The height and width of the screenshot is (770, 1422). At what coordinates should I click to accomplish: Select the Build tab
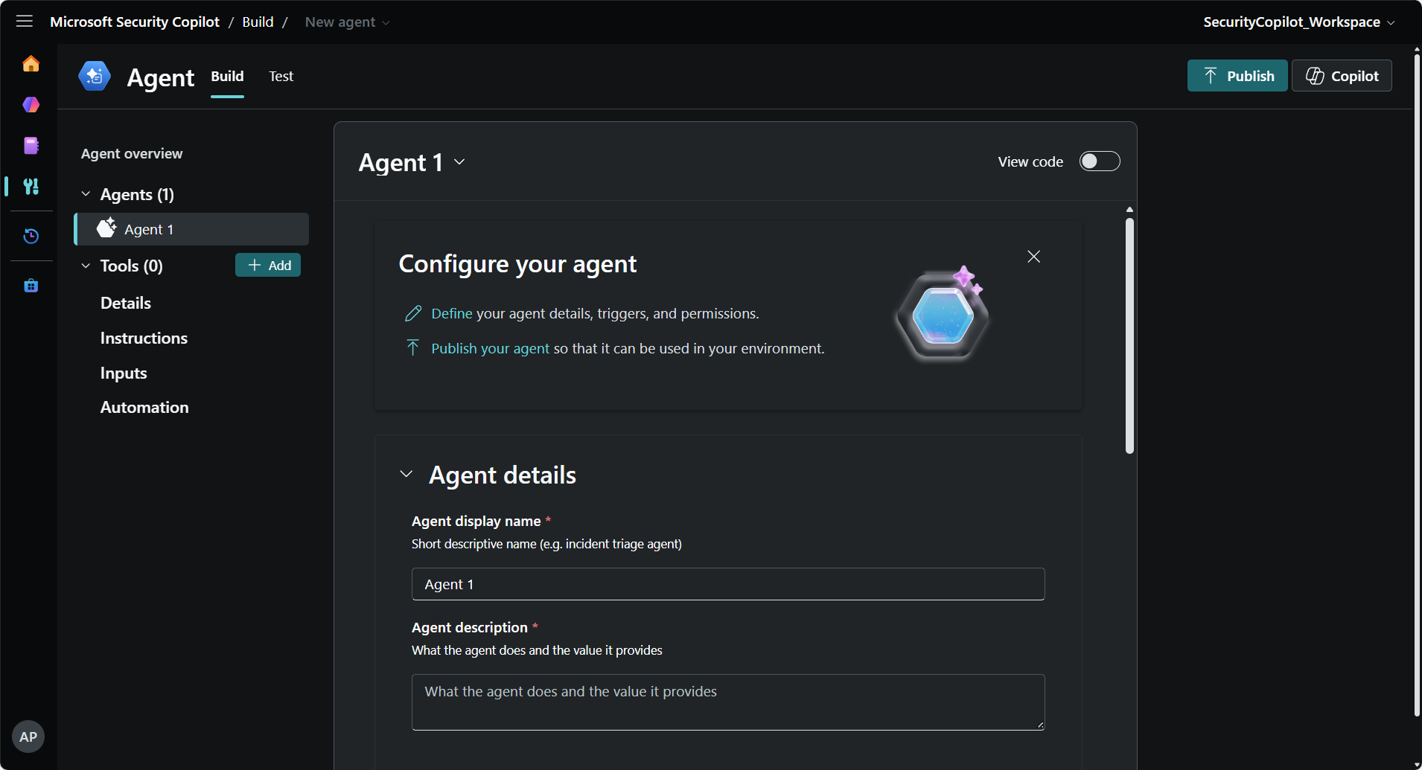227,76
